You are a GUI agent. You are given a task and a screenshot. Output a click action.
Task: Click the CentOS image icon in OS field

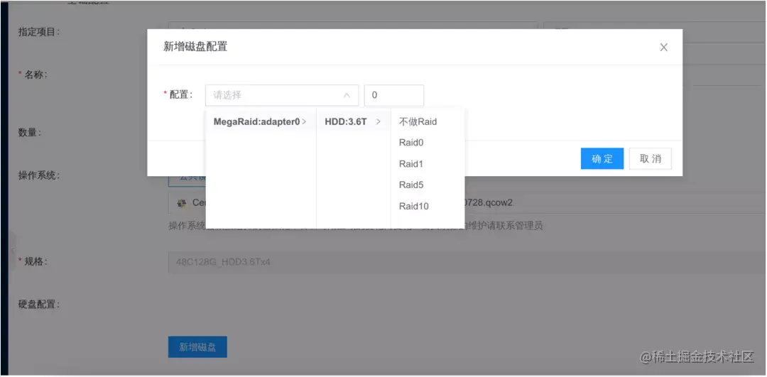[x=182, y=204]
